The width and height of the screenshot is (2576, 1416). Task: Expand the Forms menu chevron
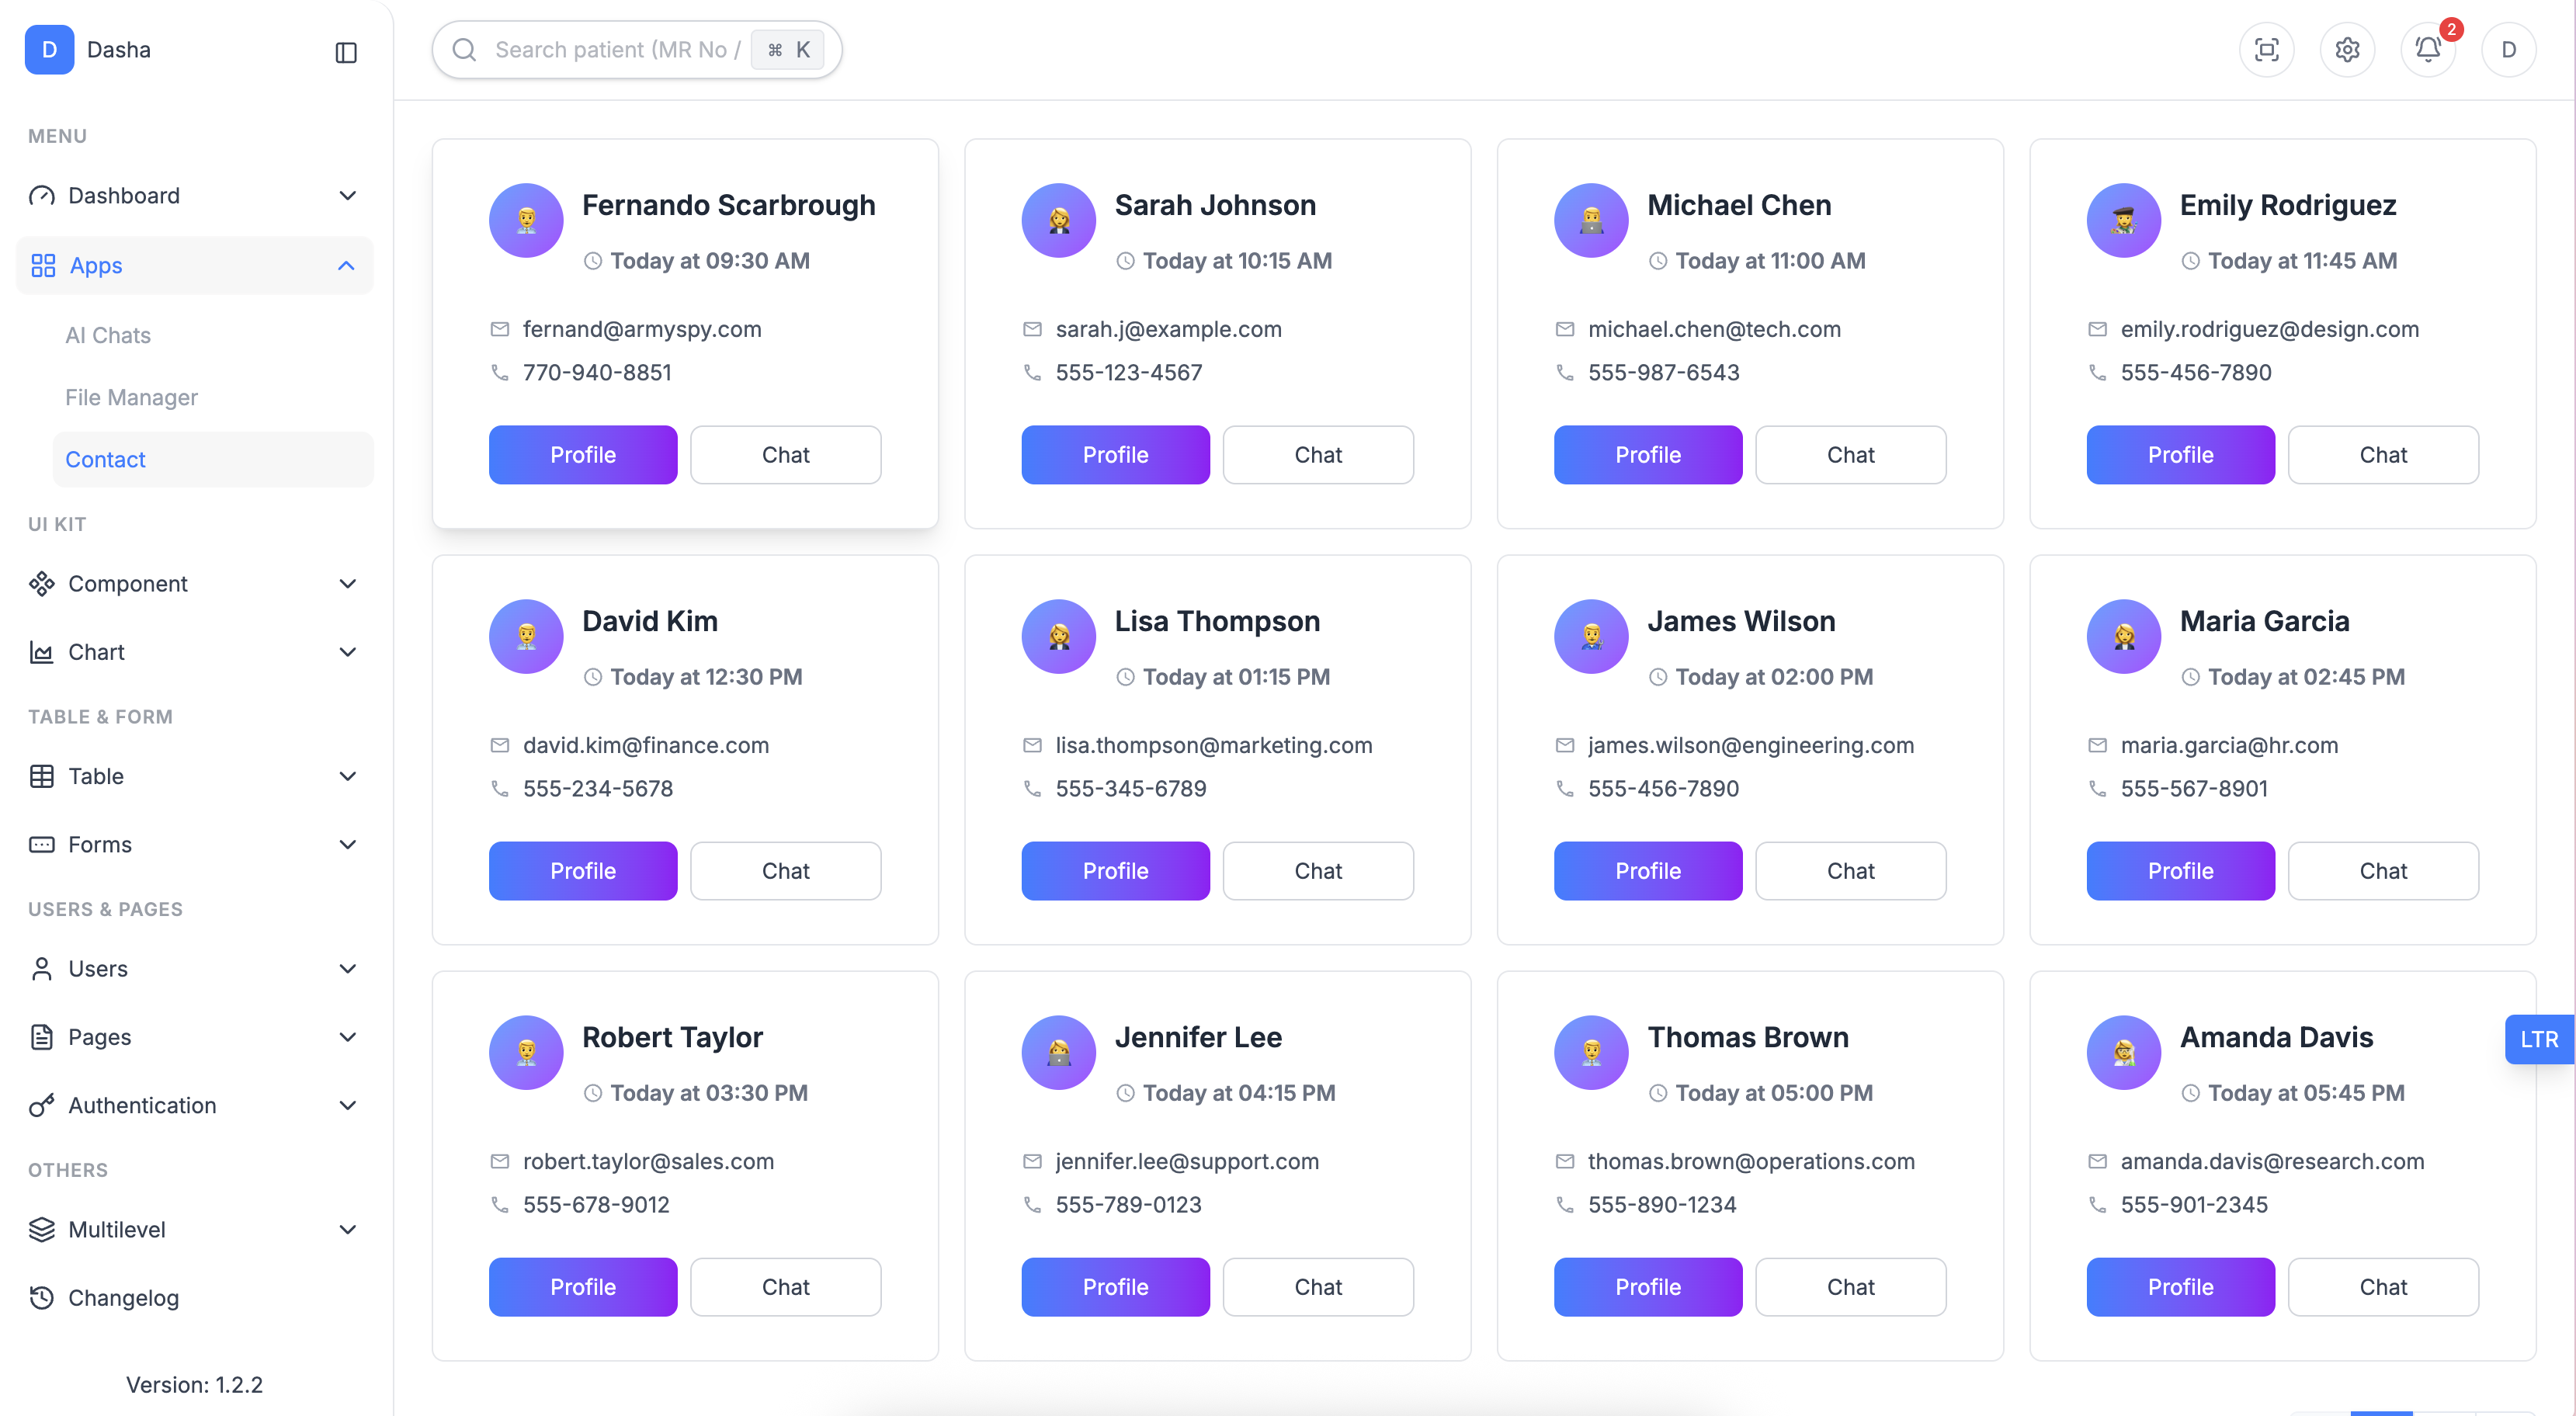(347, 845)
